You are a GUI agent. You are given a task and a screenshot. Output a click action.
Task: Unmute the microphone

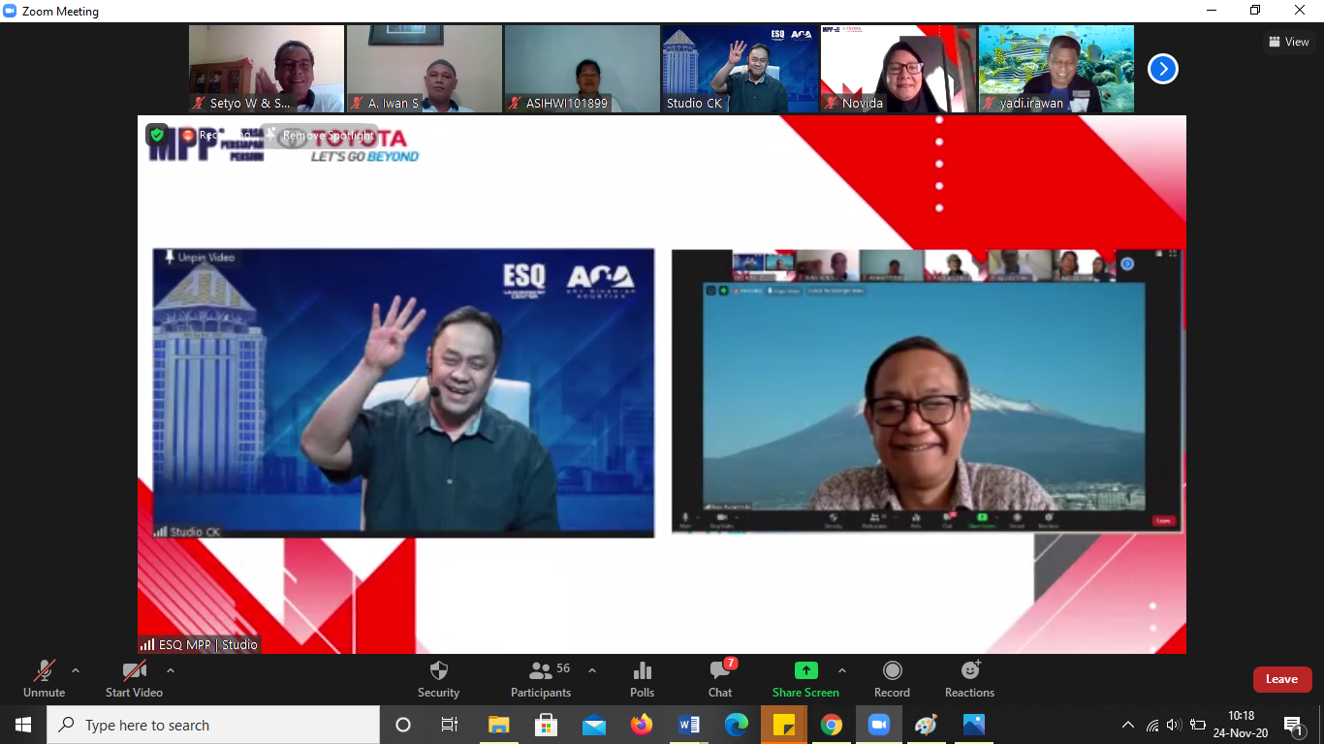pyautogui.click(x=44, y=678)
